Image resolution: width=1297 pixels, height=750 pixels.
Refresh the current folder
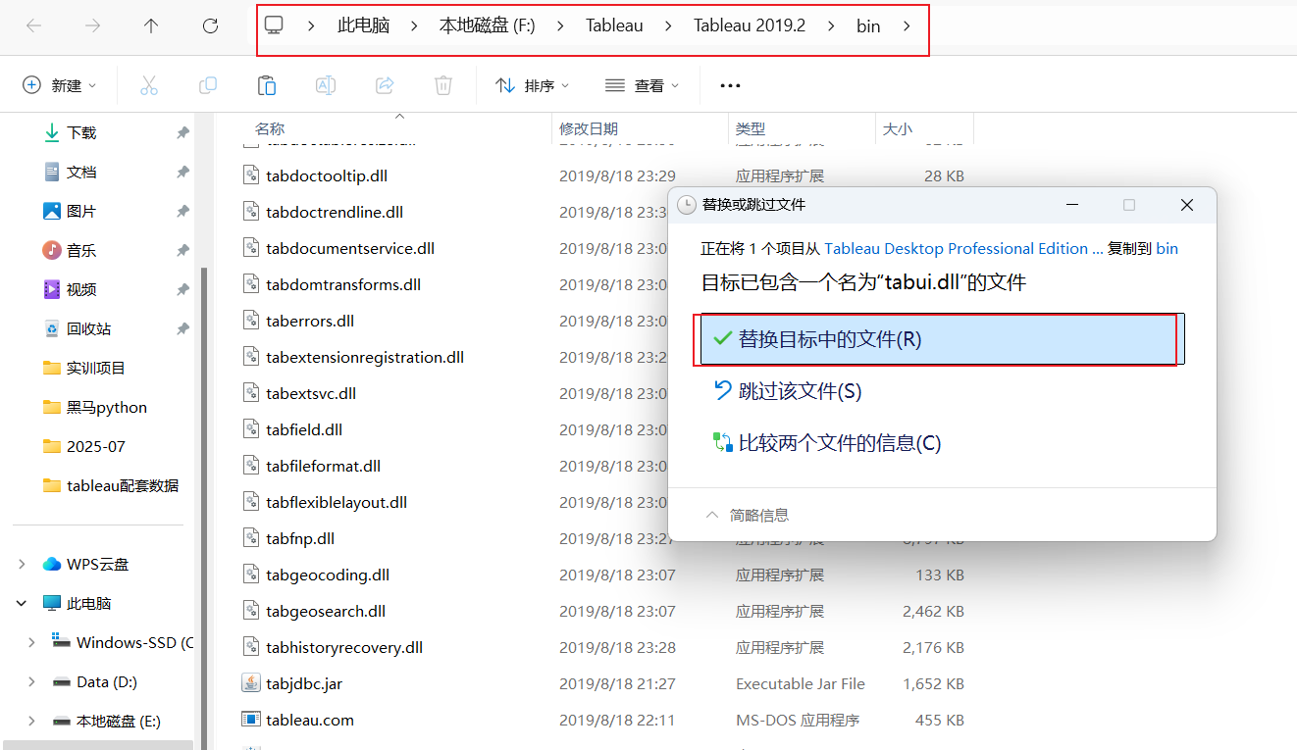(x=210, y=26)
